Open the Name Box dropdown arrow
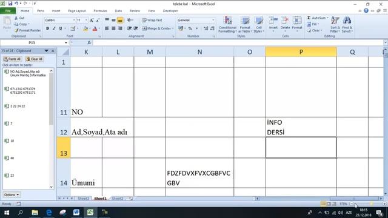 pos(66,43)
